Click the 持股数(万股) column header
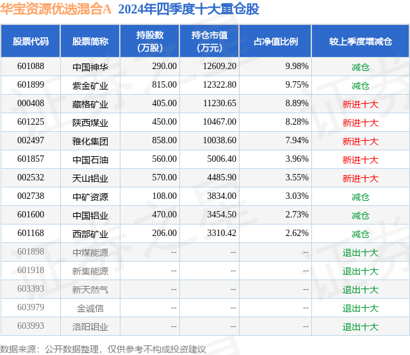410x355 pixels. [x=150, y=41]
